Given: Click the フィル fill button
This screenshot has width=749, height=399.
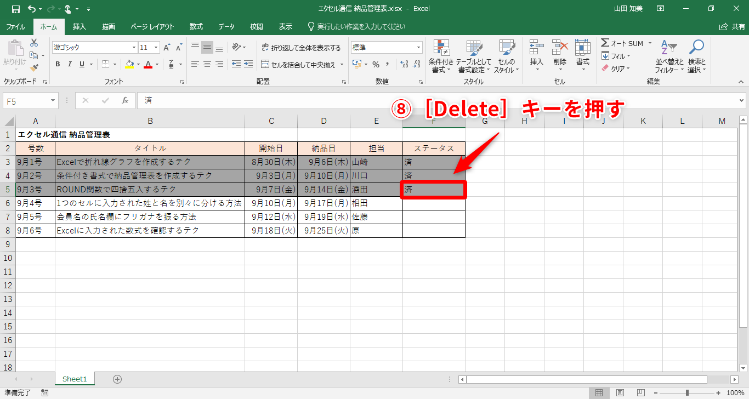Looking at the screenshot, I should pyautogui.click(x=616, y=56).
